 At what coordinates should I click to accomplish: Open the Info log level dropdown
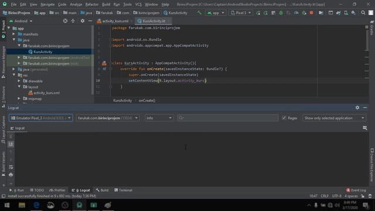tap(159, 118)
